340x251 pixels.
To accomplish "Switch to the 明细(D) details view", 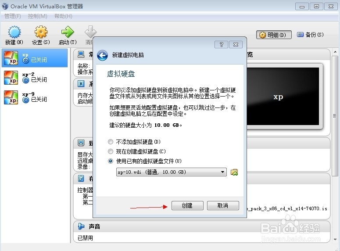I will pyautogui.click(x=274, y=35).
